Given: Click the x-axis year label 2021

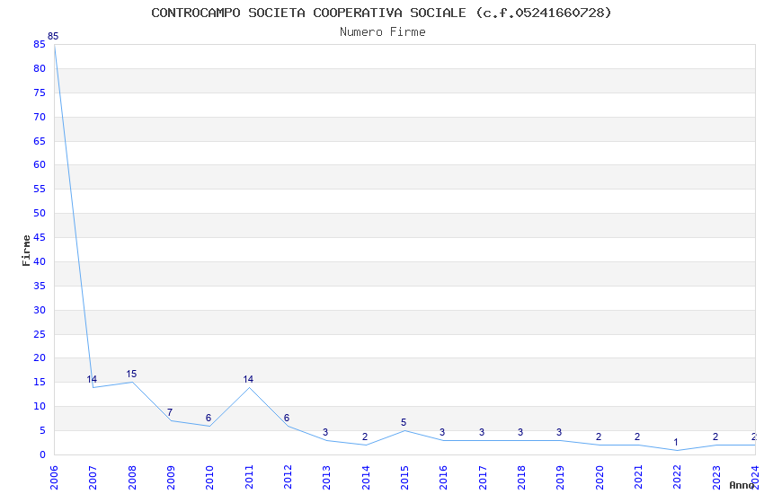Looking at the screenshot, I should (x=638, y=478).
